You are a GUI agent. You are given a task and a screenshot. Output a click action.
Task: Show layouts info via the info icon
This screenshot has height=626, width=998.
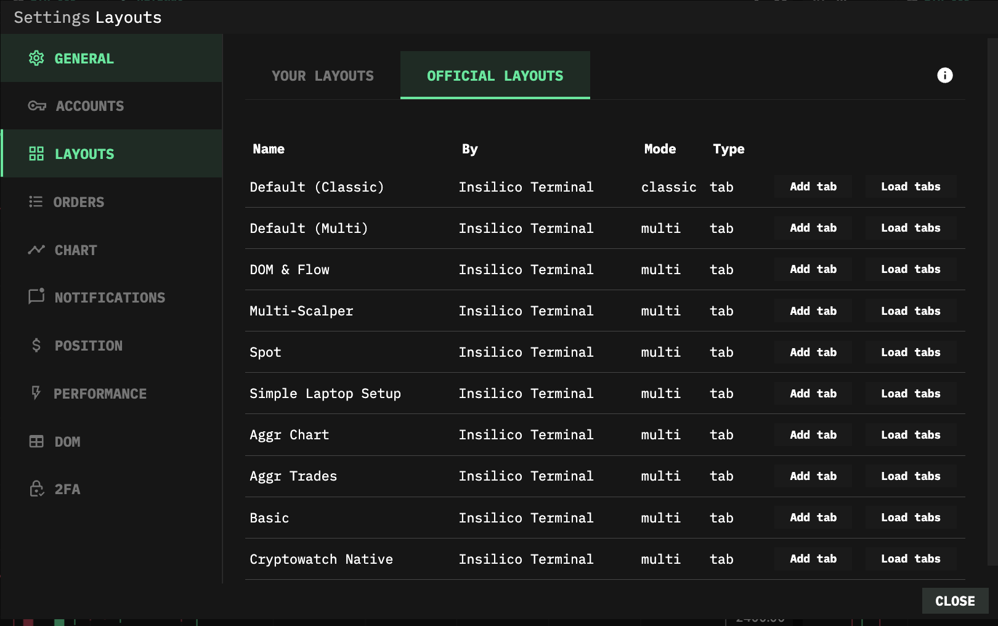tap(944, 75)
